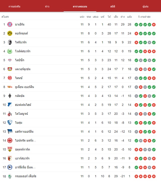Open the การแข่งขัน tab
Screen dimensions: 161x184
point(14,7)
